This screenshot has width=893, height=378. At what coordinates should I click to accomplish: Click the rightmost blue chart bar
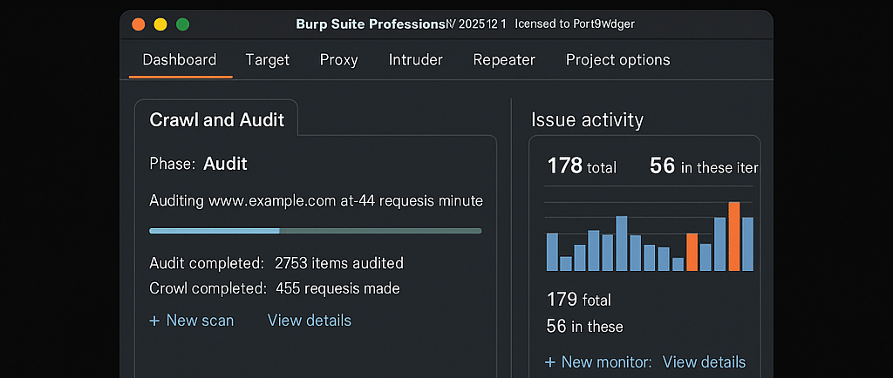click(748, 244)
